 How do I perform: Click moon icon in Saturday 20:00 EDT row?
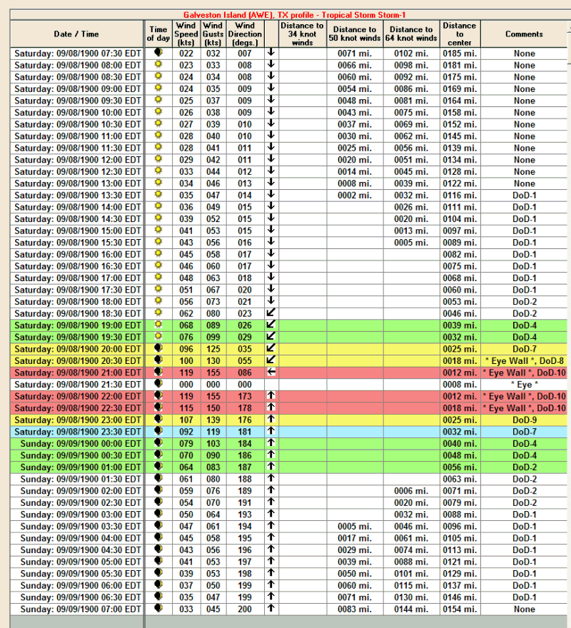point(158,348)
